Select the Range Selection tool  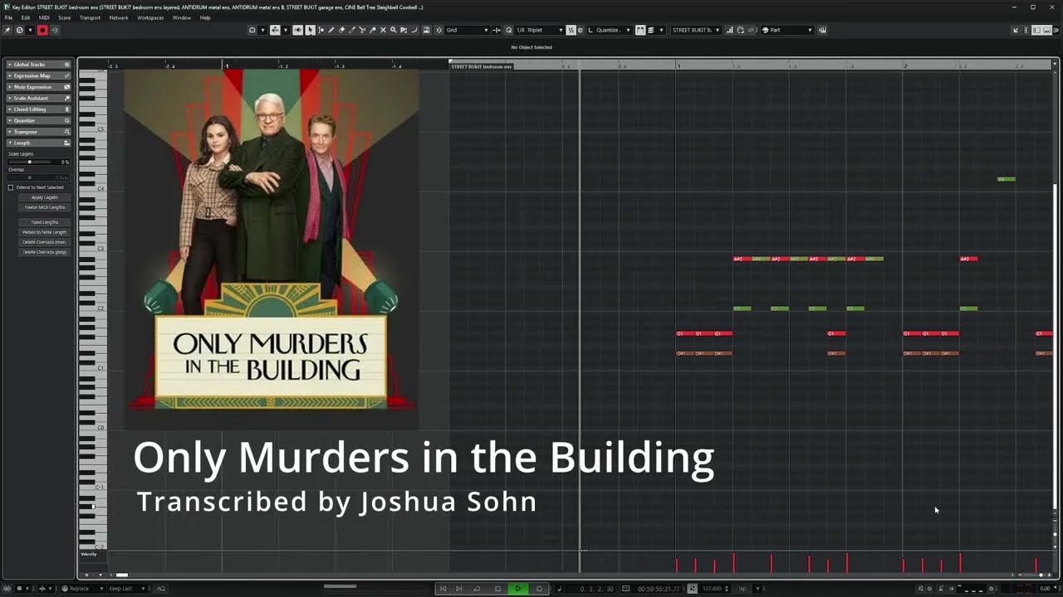321,30
